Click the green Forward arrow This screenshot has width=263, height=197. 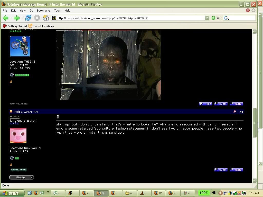coord(17,18)
